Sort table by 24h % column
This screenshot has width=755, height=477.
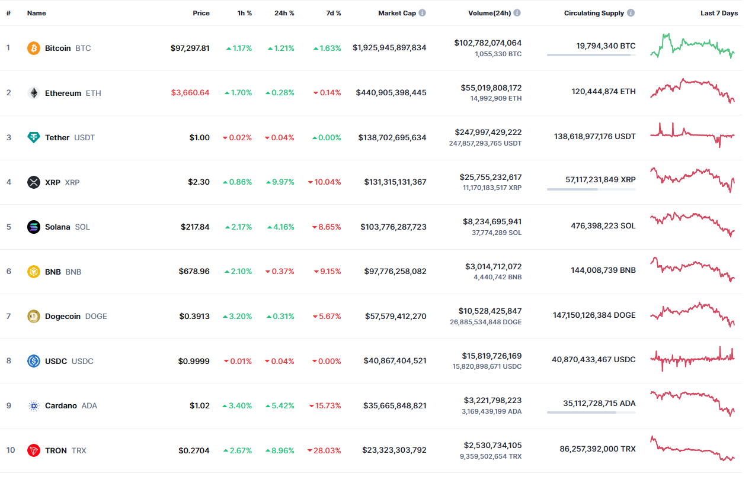284,13
